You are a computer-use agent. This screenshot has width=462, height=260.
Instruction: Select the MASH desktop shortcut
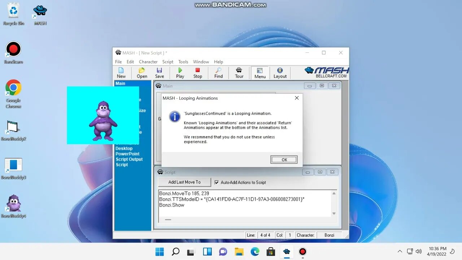pyautogui.click(x=40, y=14)
